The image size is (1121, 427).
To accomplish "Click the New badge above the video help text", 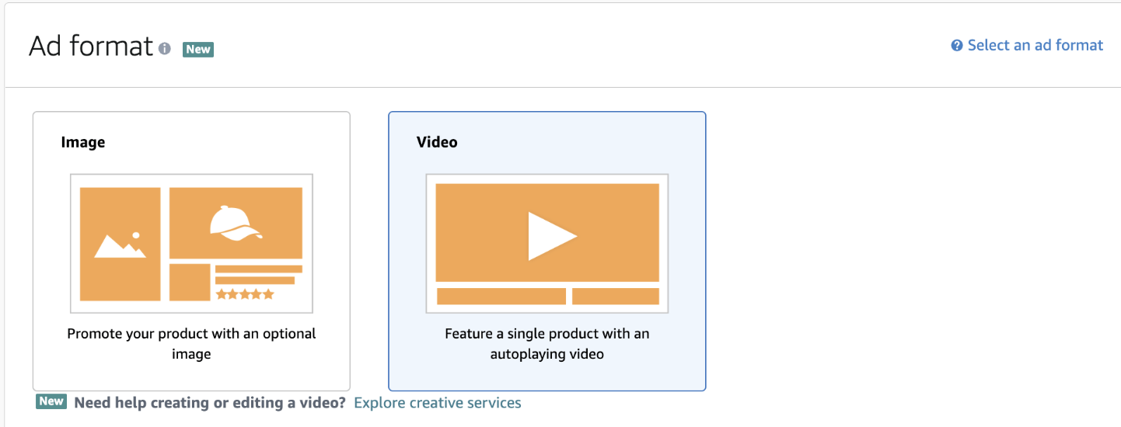I will (x=51, y=401).
